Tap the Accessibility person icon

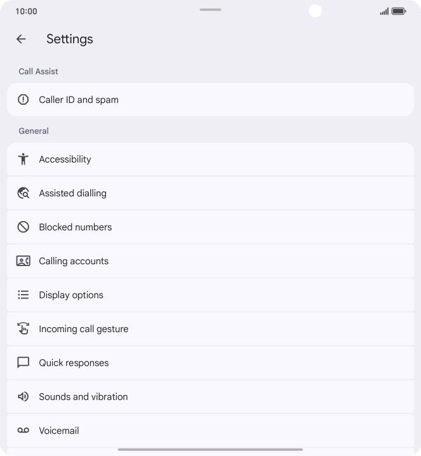[23, 159]
